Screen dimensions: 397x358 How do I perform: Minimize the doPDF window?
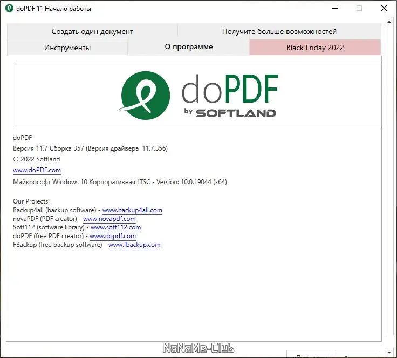click(335, 8)
